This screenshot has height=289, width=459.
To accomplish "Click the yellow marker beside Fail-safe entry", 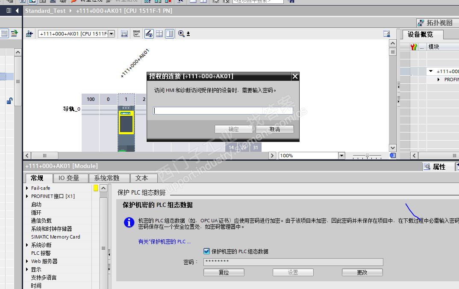I will pyautogui.click(x=96, y=188).
